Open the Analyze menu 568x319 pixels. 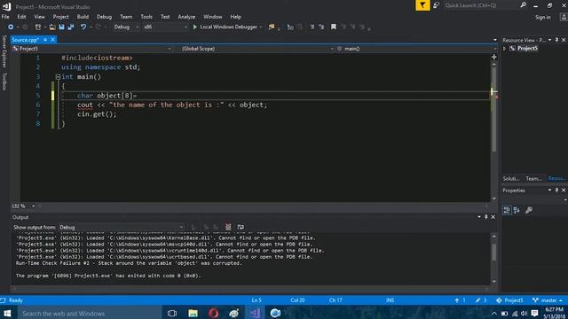coord(186,17)
